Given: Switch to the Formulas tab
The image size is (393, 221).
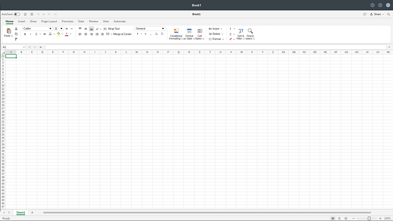Looking at the screenshot, I should click(x=67, y=22).
